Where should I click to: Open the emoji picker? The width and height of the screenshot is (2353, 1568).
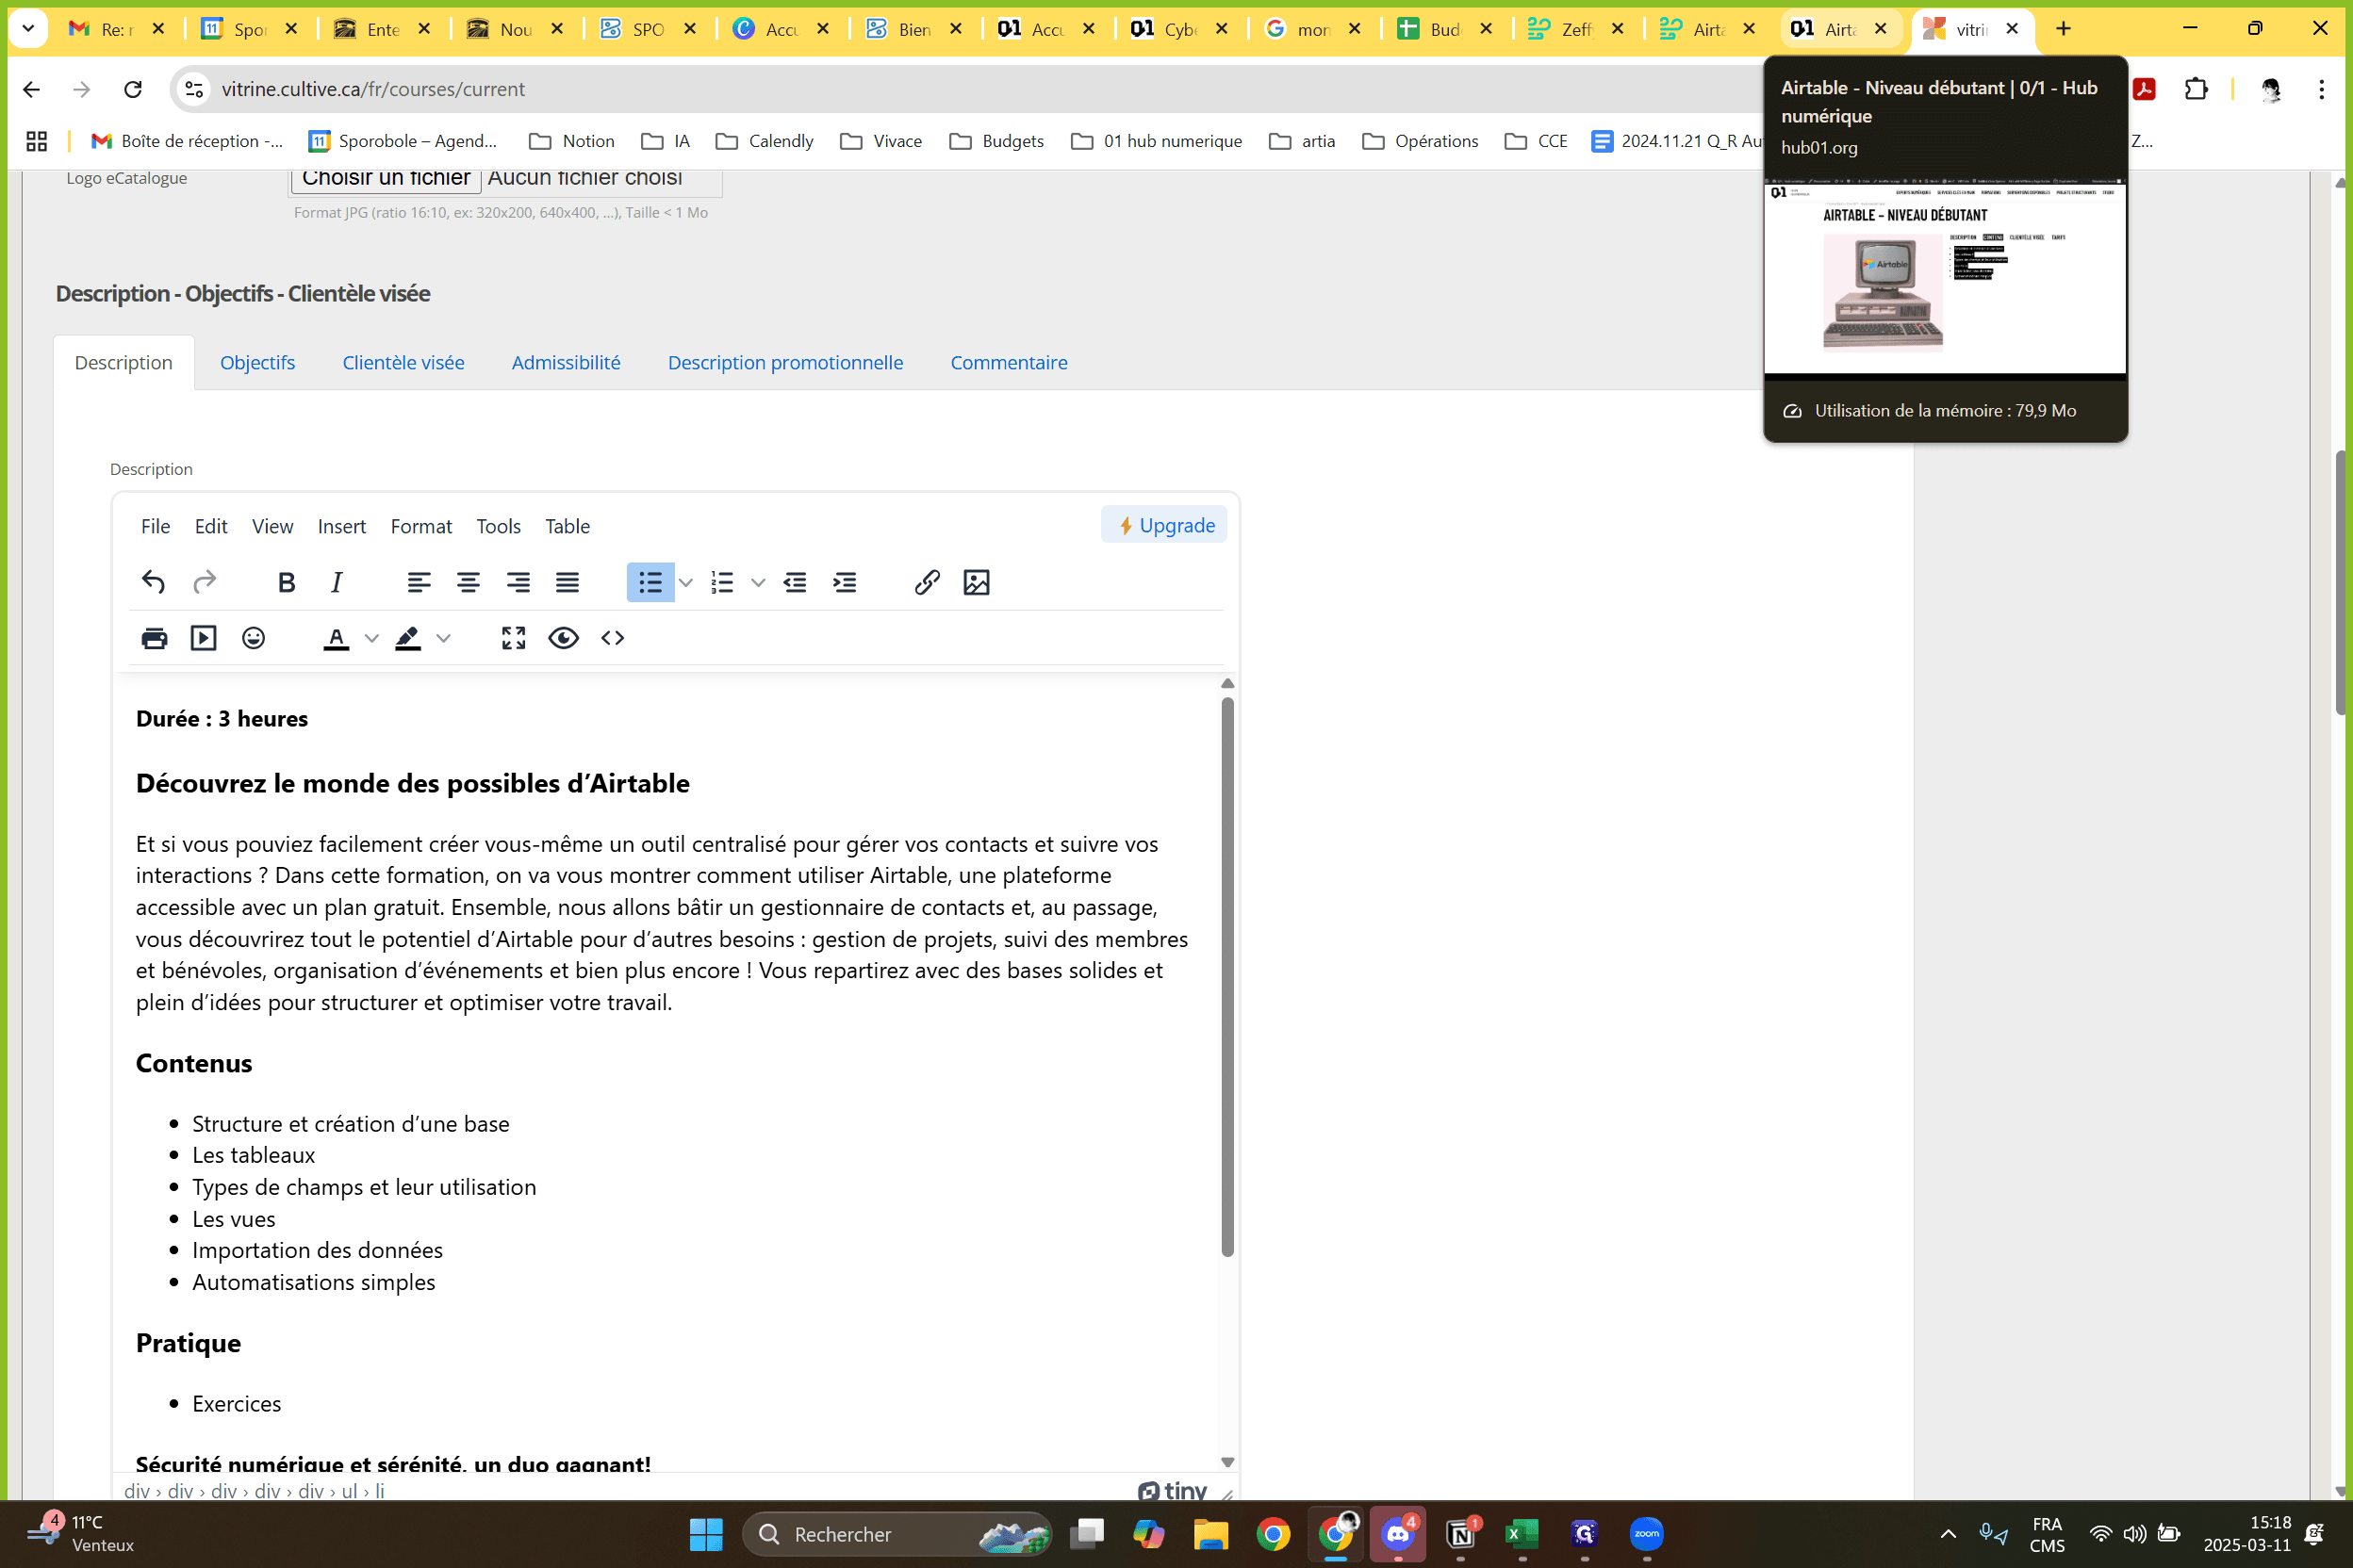tap(255, 638)
